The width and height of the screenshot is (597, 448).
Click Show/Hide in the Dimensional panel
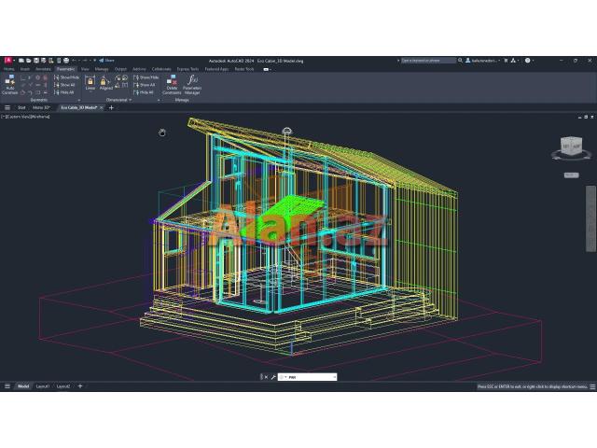click(146, 77)
